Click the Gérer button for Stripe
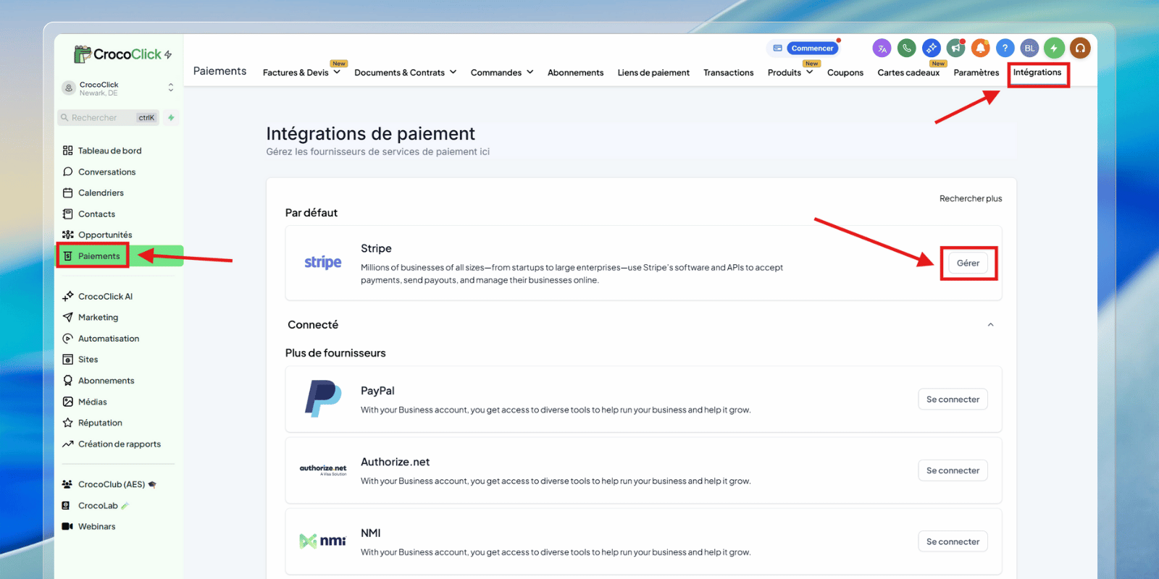The width and height of the screenshot is (1159, 579). click(x=968, y=263)
